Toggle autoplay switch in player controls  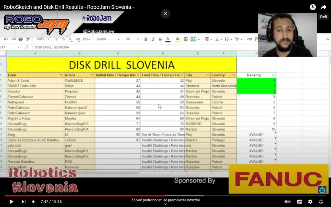pyautogui.click(x=287, y=202)
